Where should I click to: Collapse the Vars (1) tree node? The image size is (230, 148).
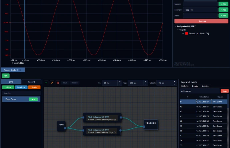tap(178, 30)
